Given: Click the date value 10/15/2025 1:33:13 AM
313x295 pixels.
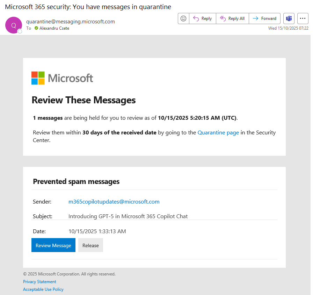Looking at the screenshot, I should click(x=97, y=231).
